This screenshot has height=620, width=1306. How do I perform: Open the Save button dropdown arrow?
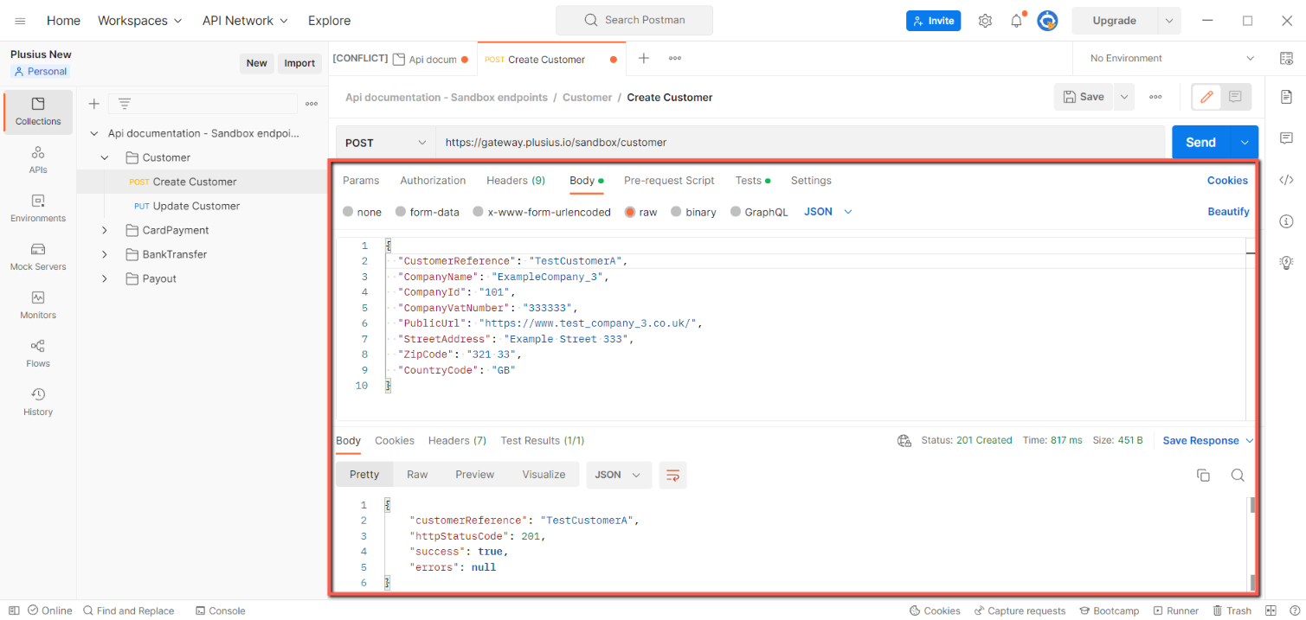pyautogui.click(x=1124, y=97)
